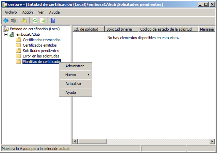Collapse the embosaCASub tree node

(x=6, y=34)
